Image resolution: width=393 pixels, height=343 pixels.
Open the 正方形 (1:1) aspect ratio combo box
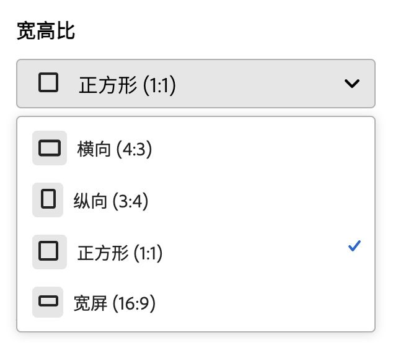tap(196, 84)
